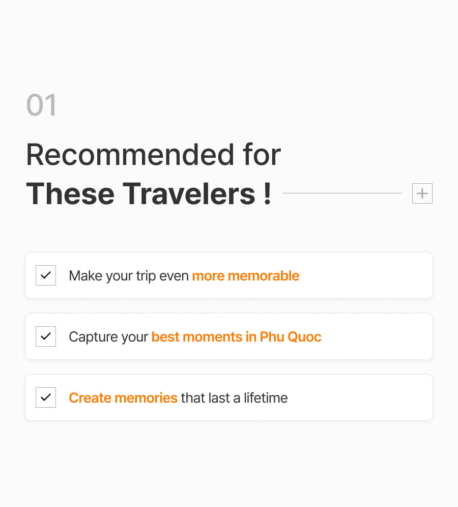Click the 'Recommended for' heading line
This screenshot has width=458, height=507.
154,155
